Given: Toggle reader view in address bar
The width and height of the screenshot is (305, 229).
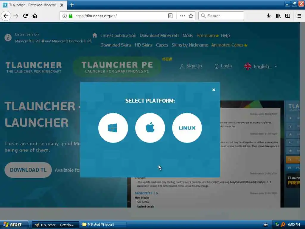Looking at the screenshot, I should pos(170,16).
